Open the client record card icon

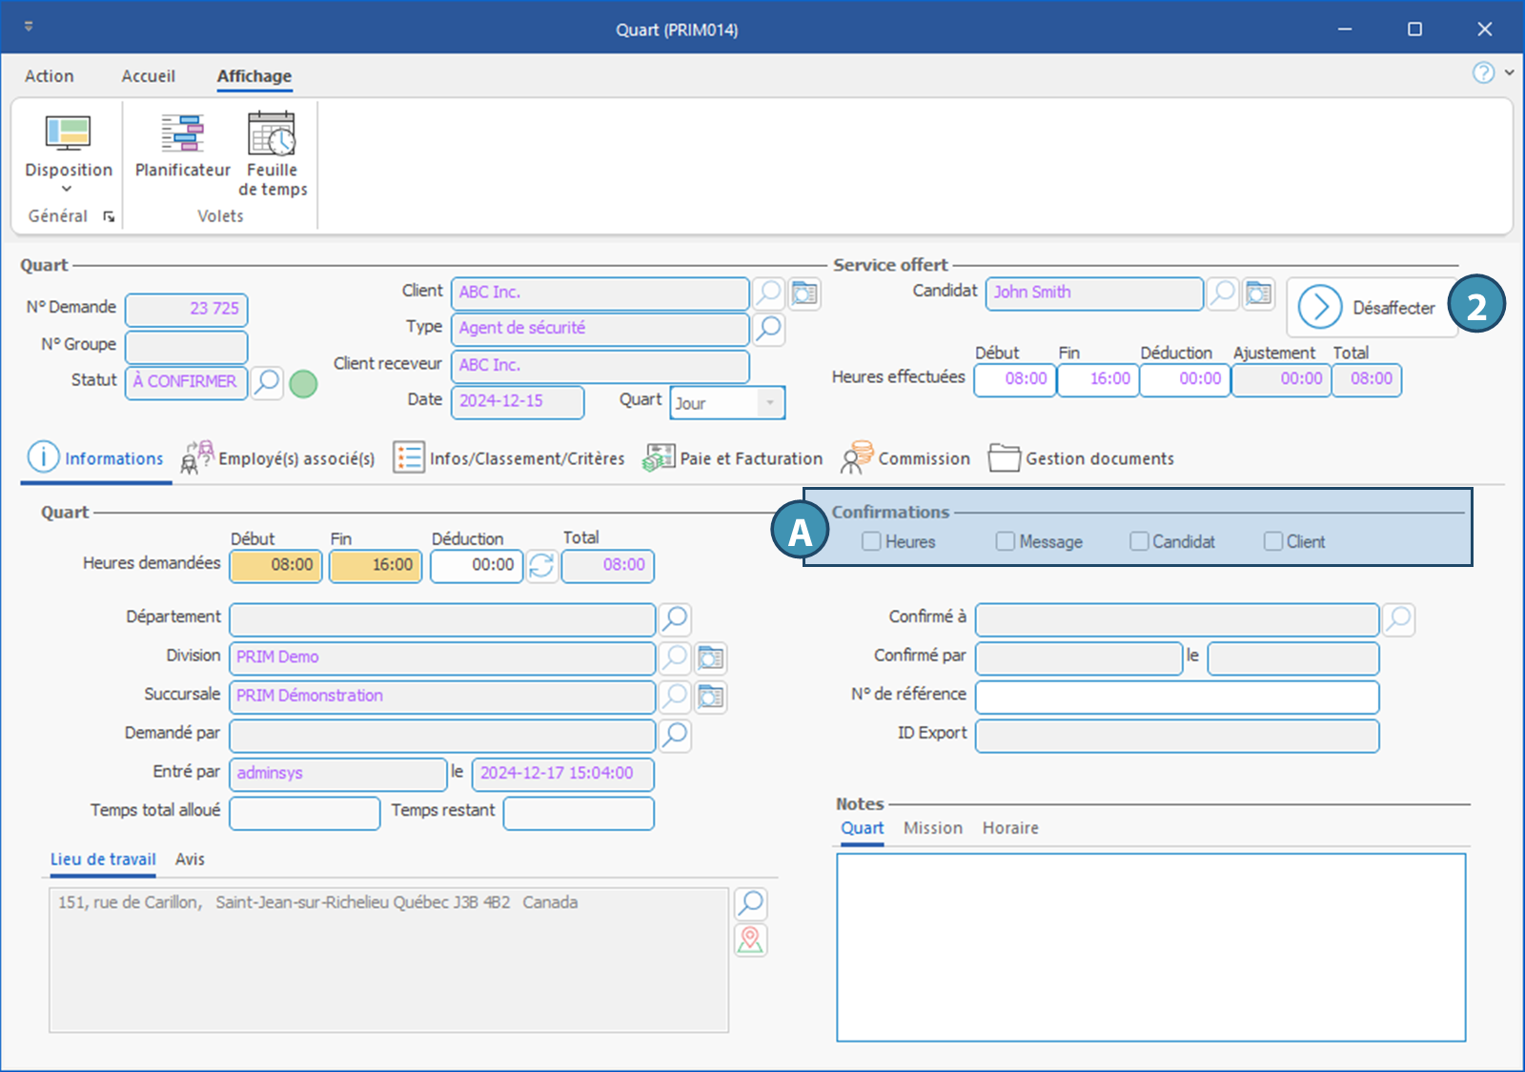click(x=804, y=293)
